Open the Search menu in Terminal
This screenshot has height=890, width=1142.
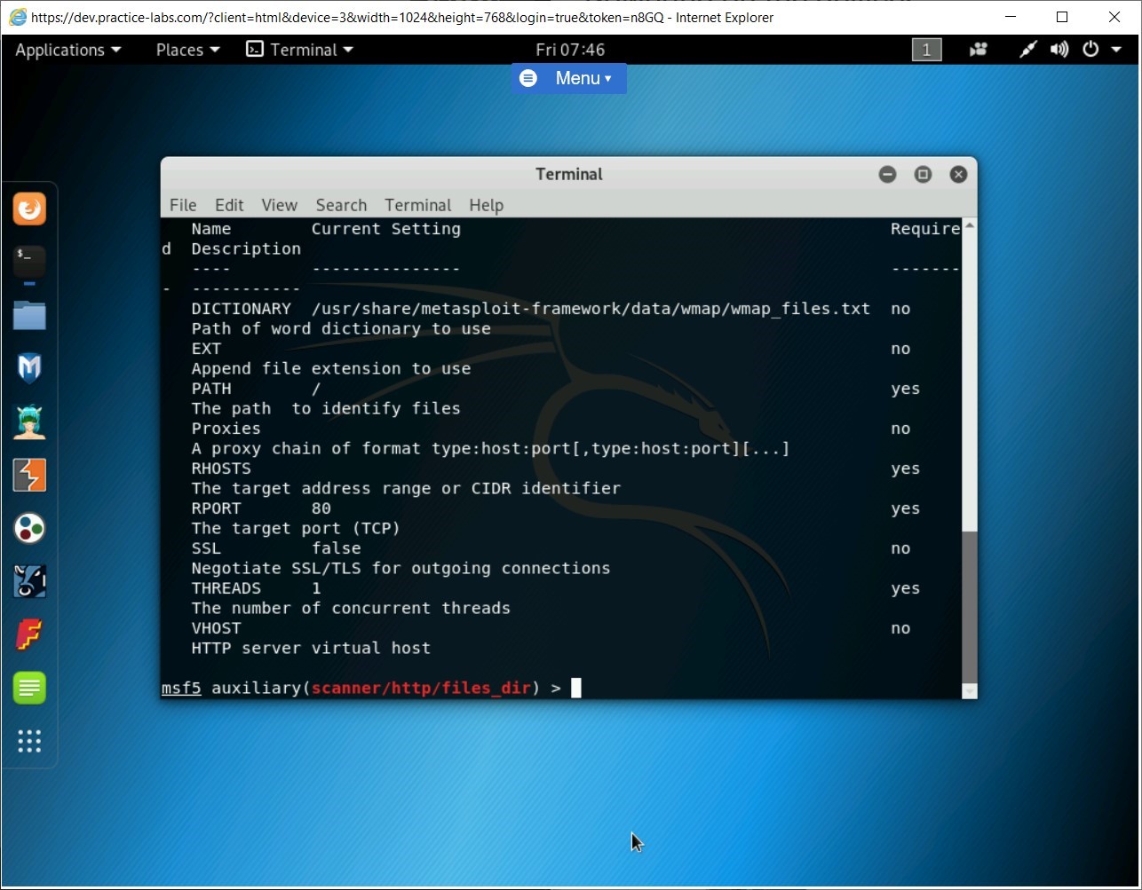pyautogui.click(x=341, y=205)
